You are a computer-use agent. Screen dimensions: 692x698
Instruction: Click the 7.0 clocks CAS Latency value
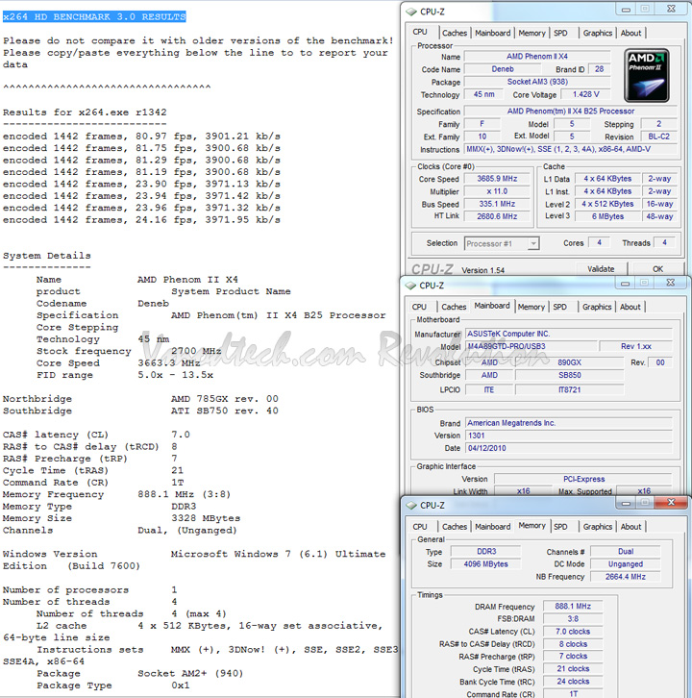573,632
